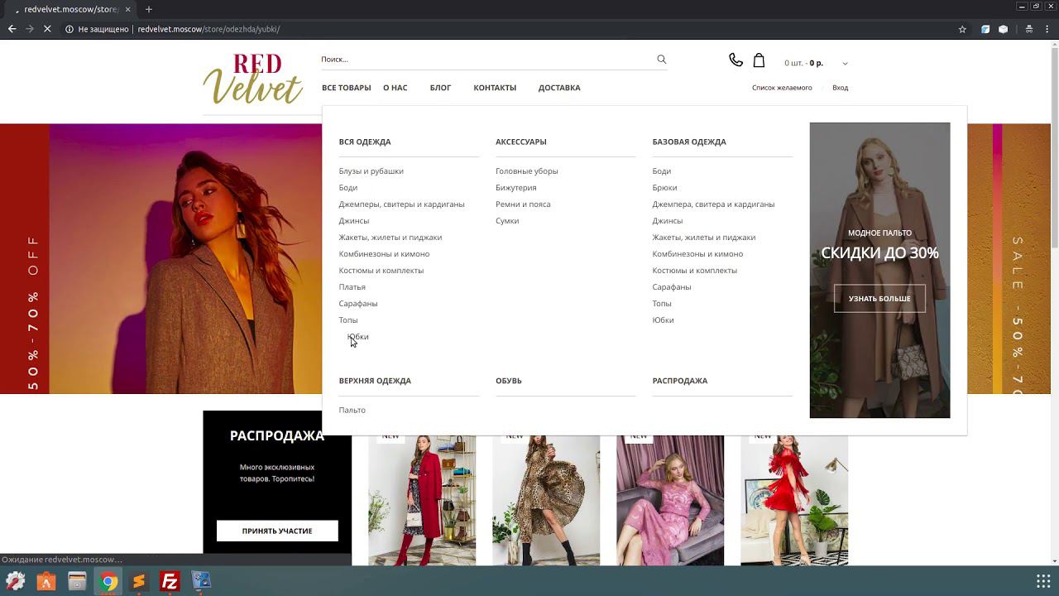This screenshot has width=1059, height=596.
Task: Click the Не защищено site info icon
Action: point(69,29)
